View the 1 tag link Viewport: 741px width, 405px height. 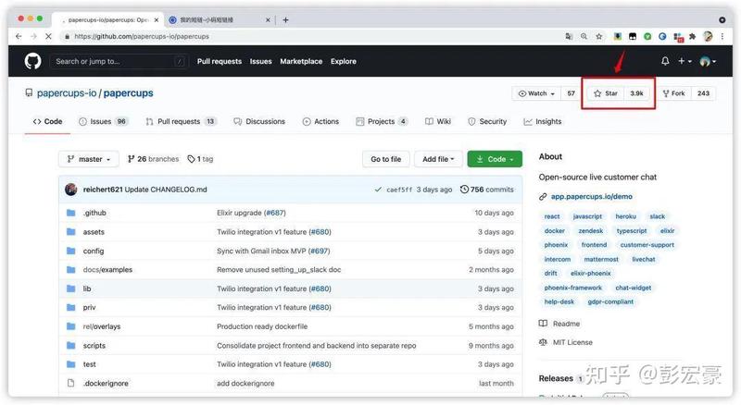(200, 159)
